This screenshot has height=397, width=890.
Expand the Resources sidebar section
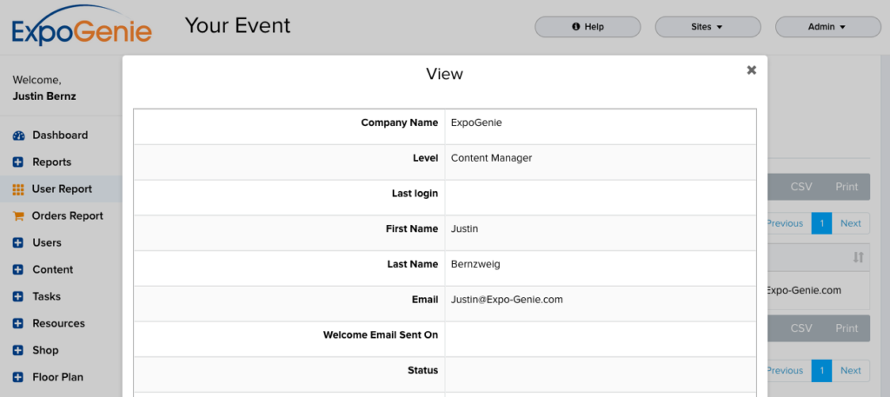(x=58, y=323)
